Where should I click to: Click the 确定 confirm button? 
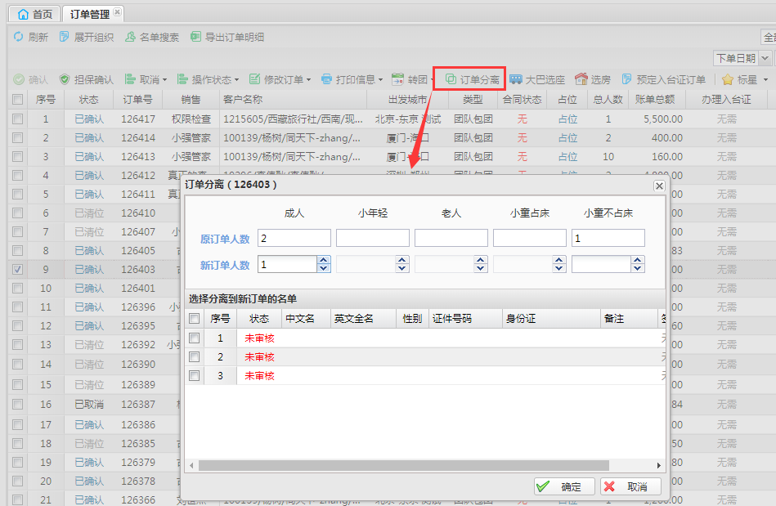[x=564, y=486]
